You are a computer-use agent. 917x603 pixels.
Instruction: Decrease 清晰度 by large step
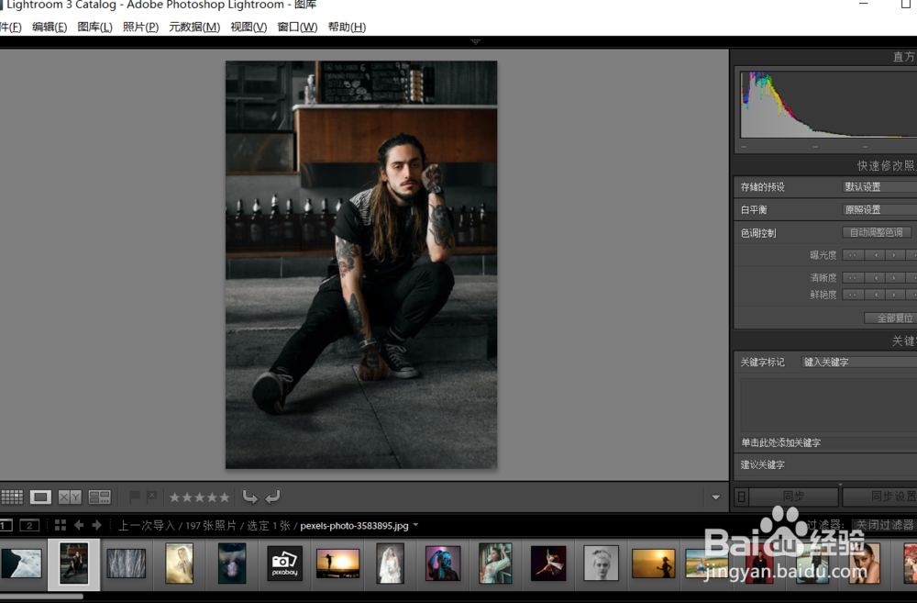click(x=852, y=277)
